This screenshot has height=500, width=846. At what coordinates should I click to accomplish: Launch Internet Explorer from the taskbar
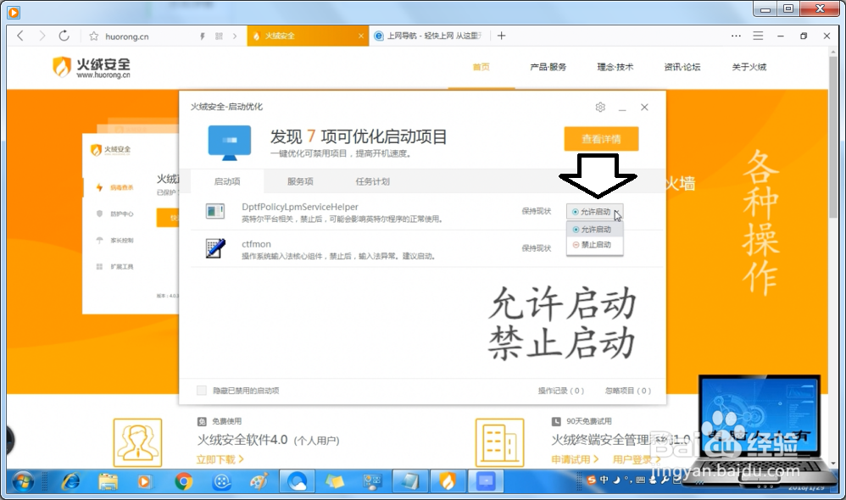point(70,481)
